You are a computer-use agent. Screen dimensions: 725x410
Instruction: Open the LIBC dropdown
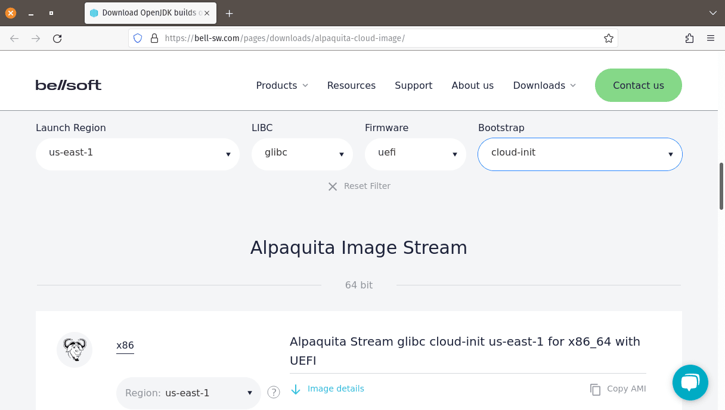pos(302,153)
